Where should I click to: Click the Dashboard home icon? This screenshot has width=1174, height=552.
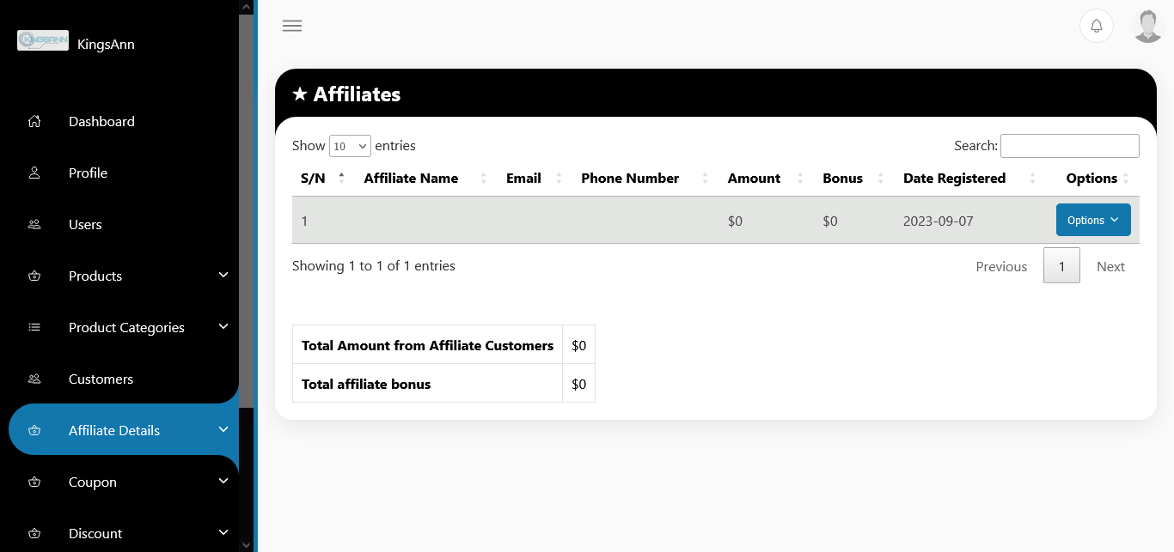click(x=34, y=121)
